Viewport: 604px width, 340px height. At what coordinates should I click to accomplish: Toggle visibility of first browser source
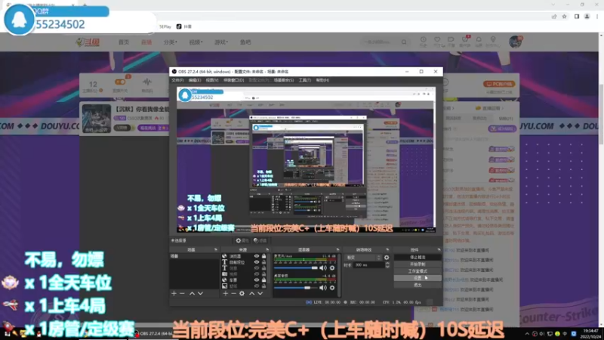257,256
